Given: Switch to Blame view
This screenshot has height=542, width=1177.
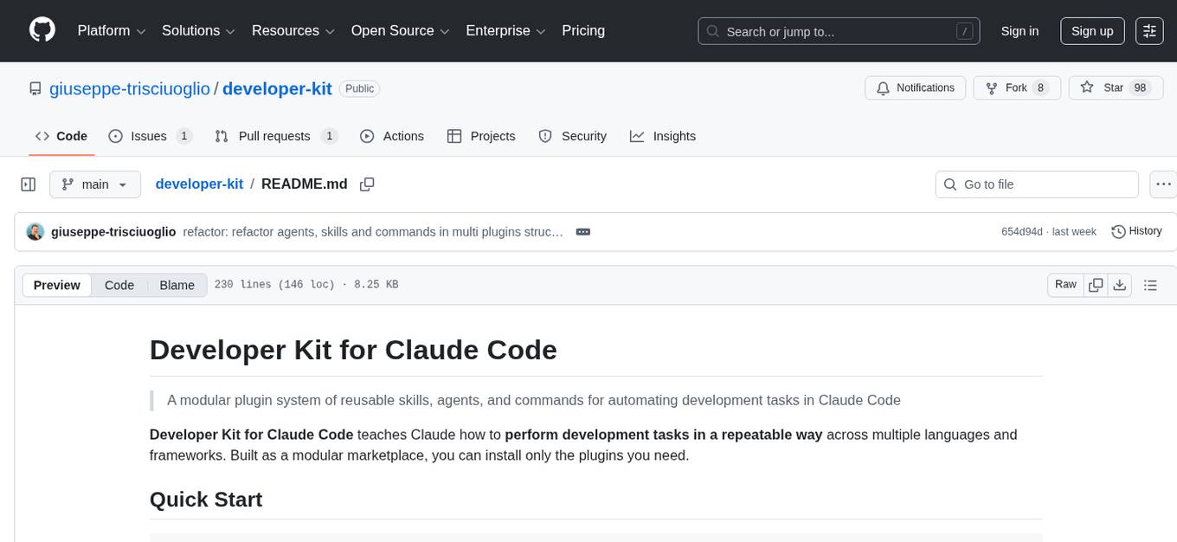Looking at the screenshot, I should 177,285.
